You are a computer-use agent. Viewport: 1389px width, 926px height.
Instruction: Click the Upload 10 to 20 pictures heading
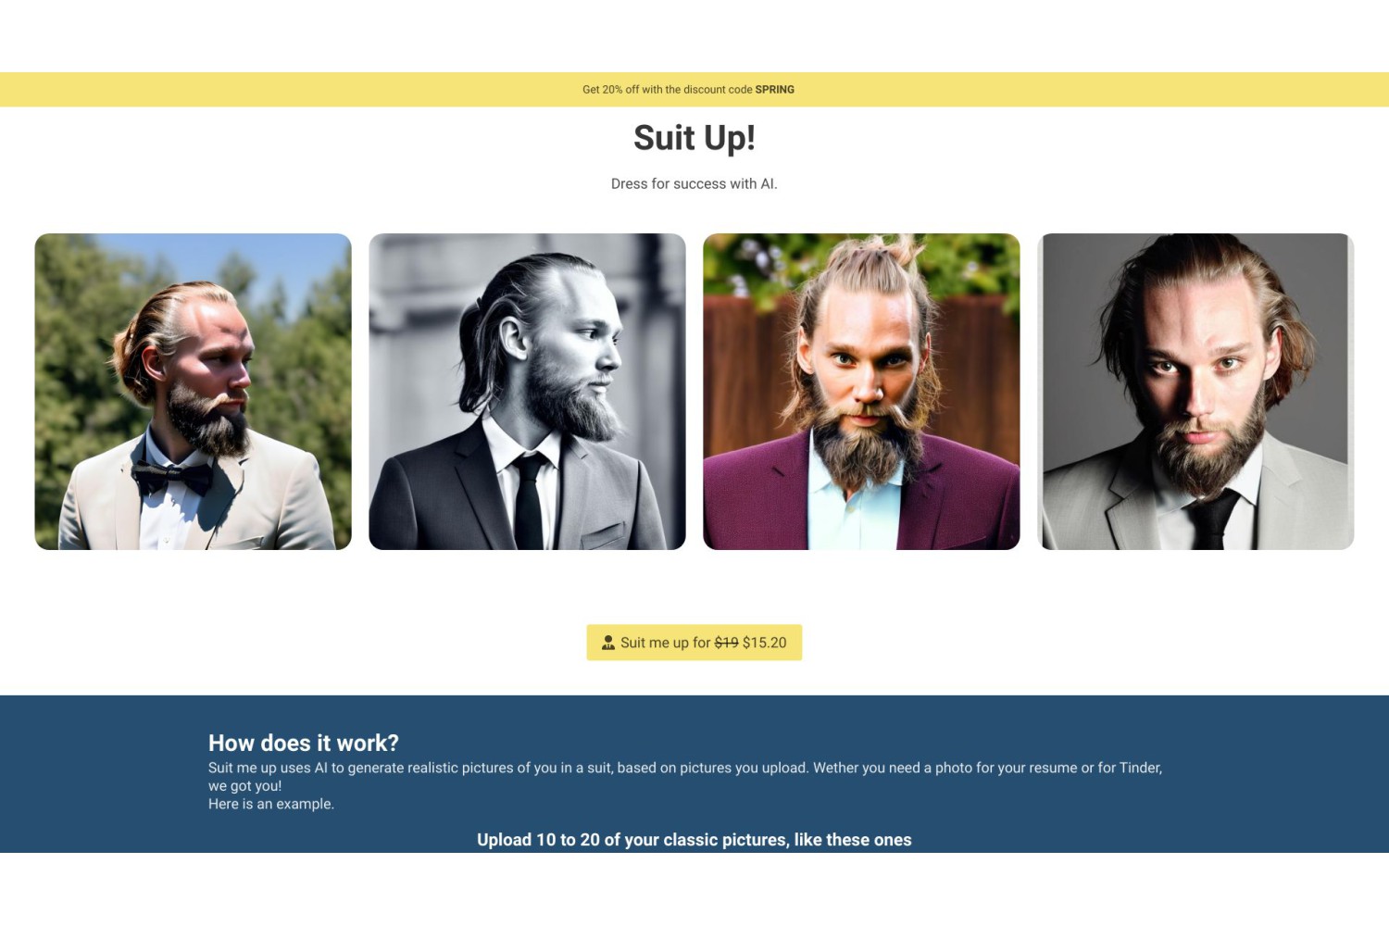pos(694,840)
